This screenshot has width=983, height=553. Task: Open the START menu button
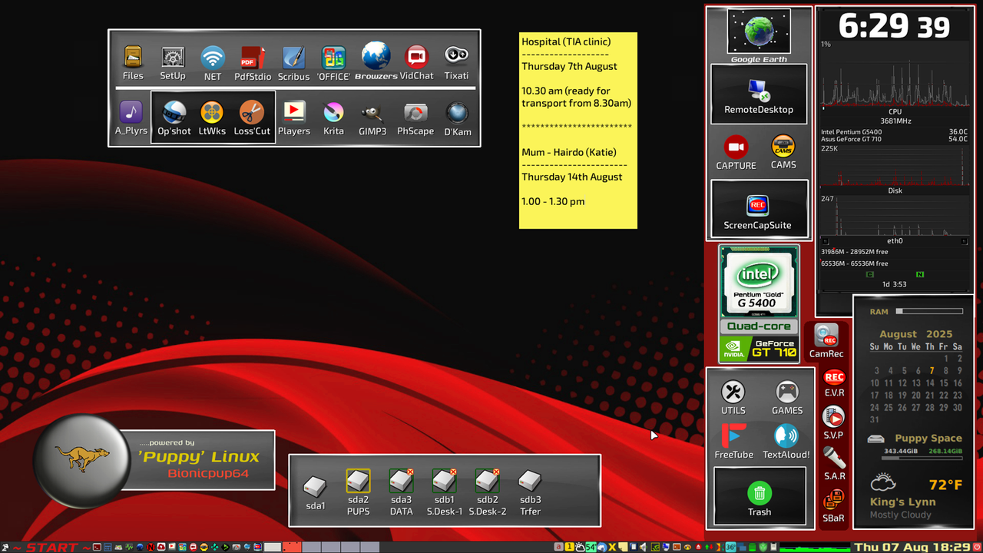click(45, 547)
